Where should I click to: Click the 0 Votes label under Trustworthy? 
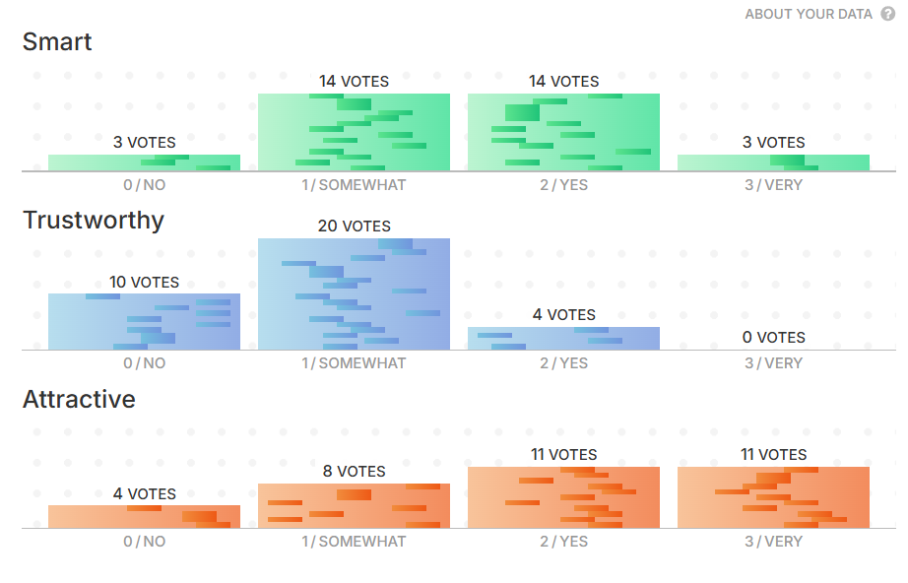773,337
